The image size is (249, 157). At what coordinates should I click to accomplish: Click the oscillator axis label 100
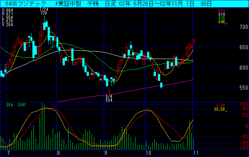pos(244,104)
